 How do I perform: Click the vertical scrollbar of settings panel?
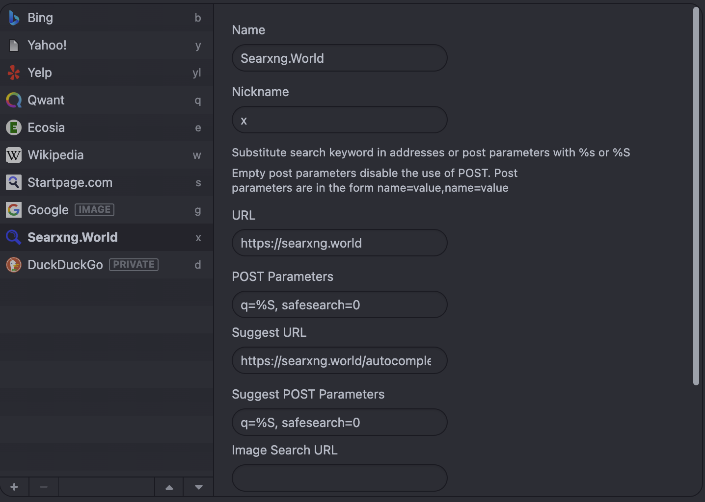pos(696,196)
